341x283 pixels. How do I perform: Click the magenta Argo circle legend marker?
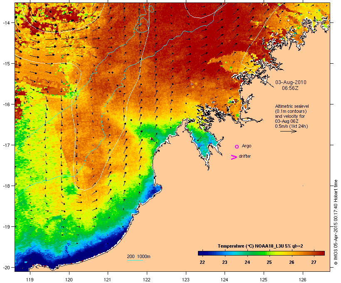click(x=237, y=147)
